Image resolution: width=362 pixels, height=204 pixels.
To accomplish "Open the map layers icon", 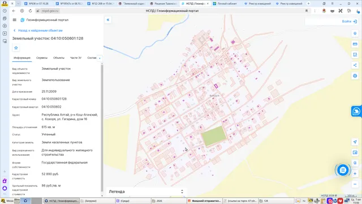I will [x=355, y=152].
